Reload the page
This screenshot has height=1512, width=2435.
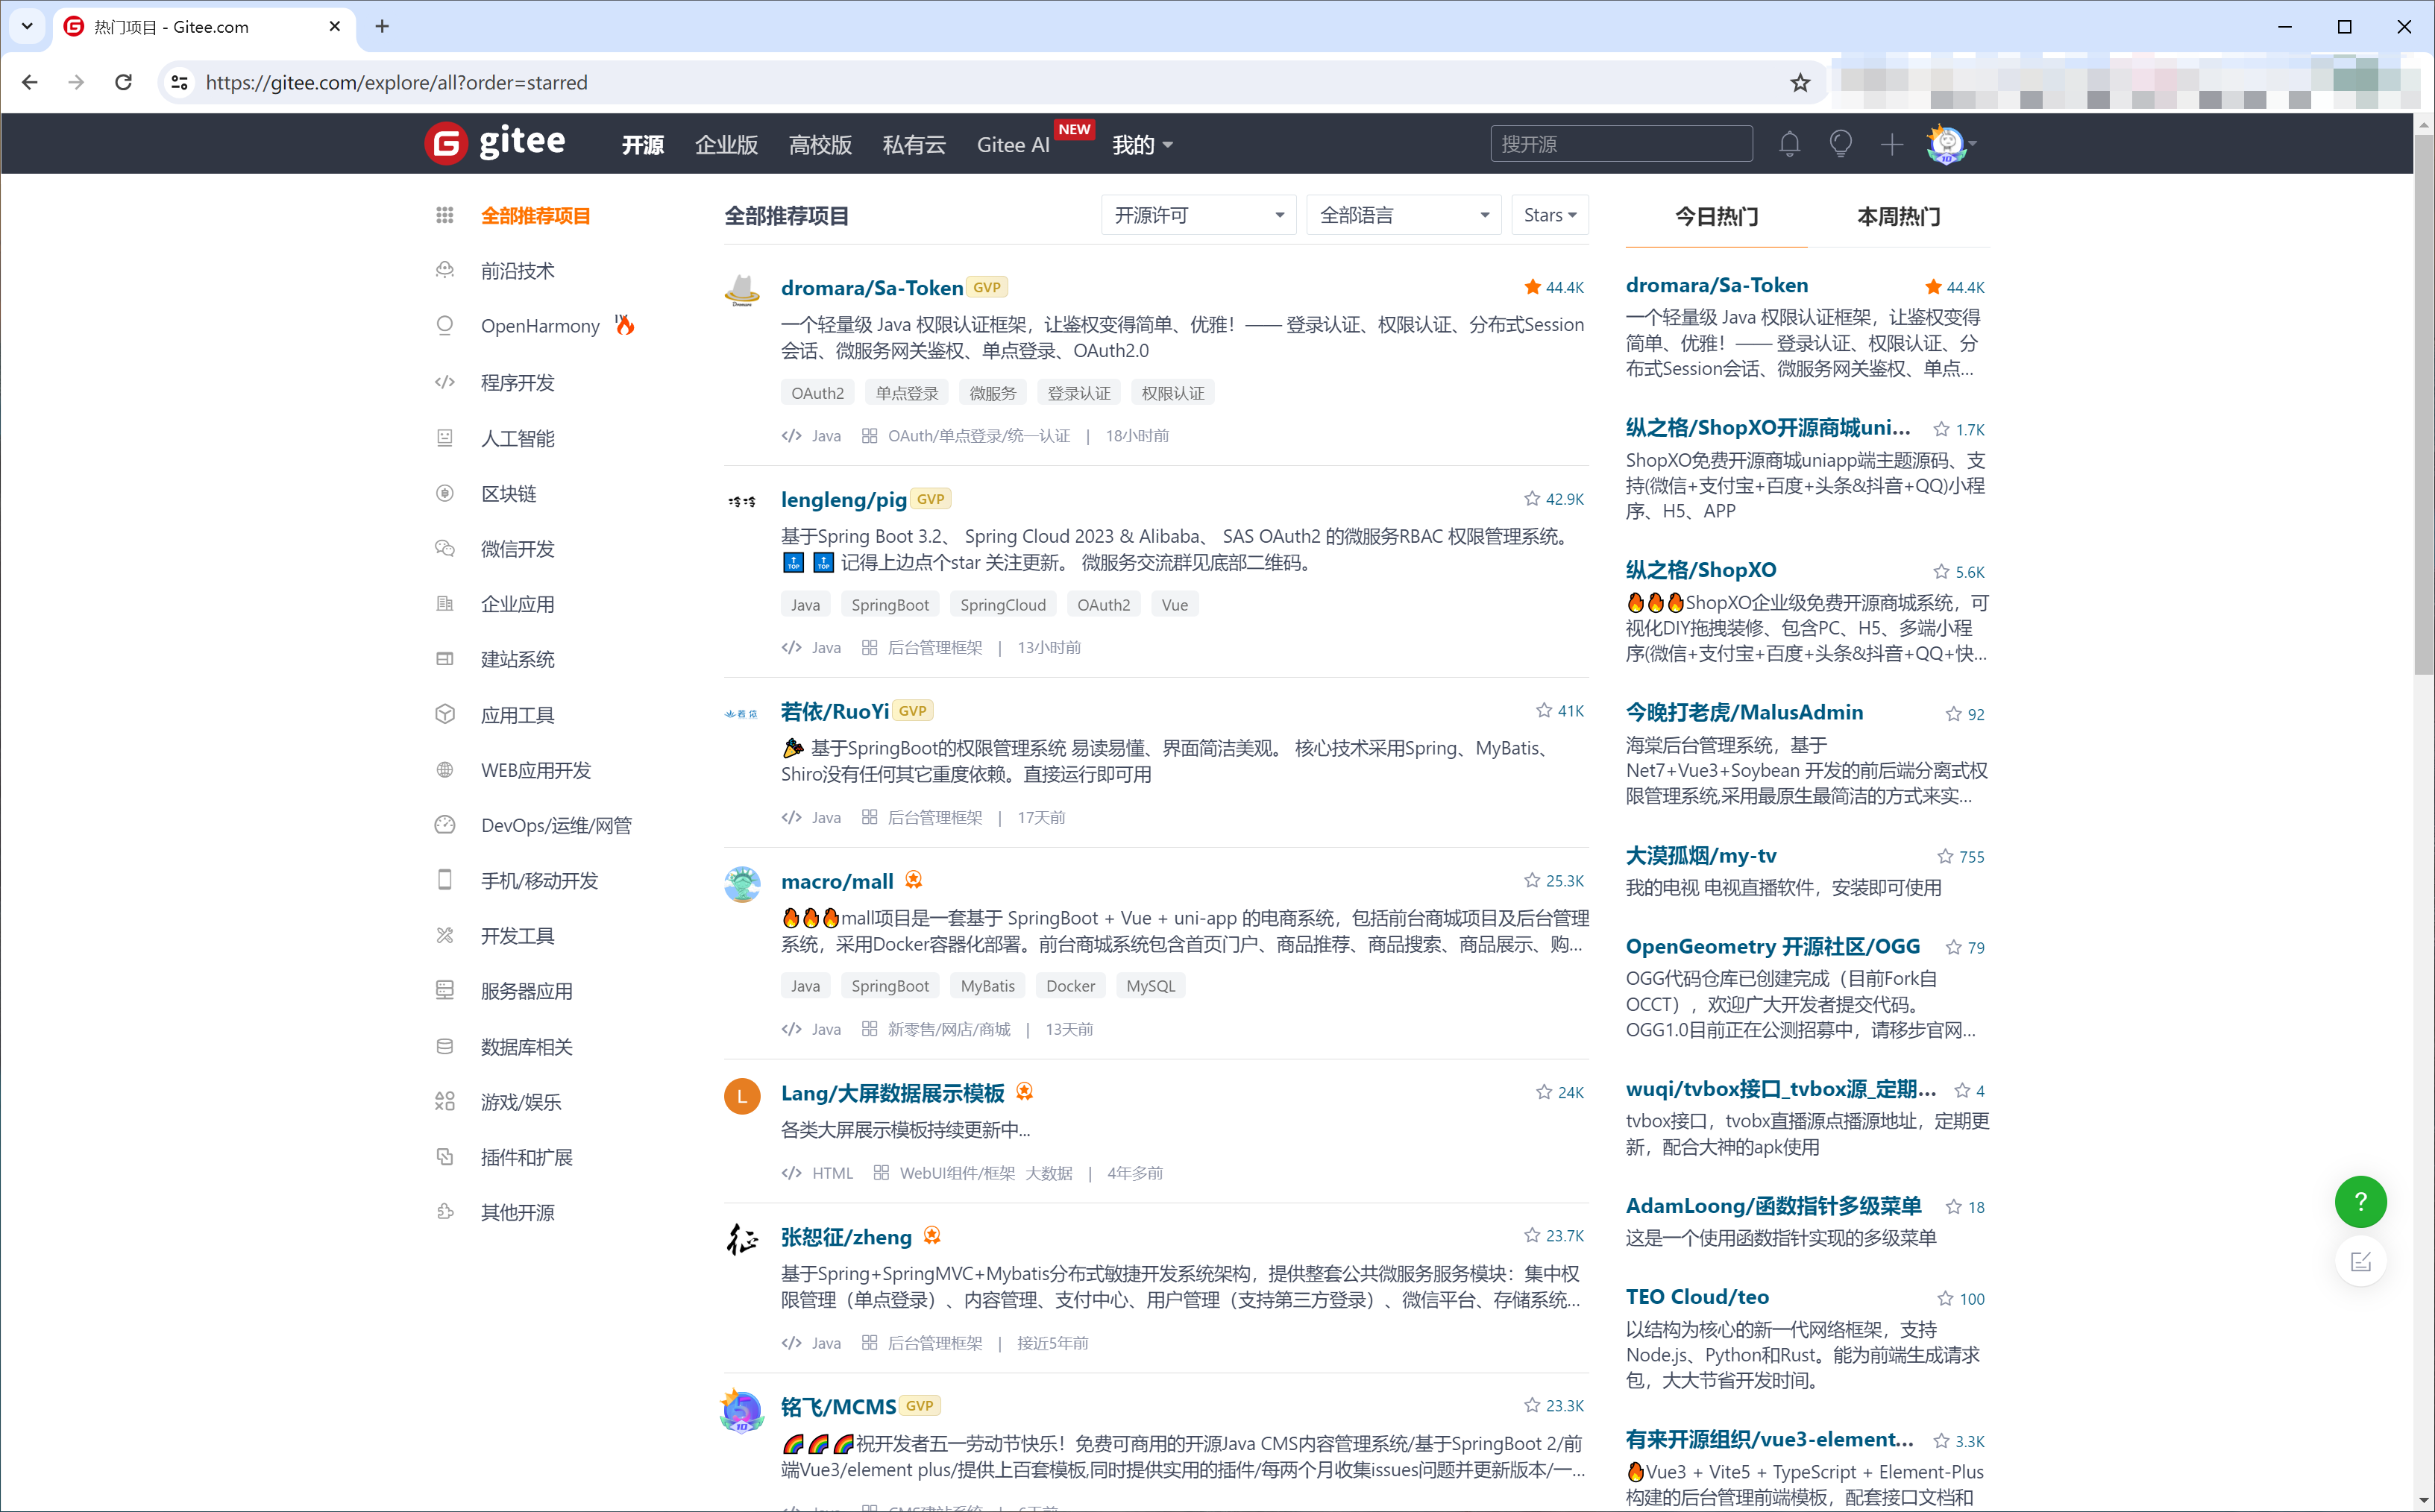[123, 82]
